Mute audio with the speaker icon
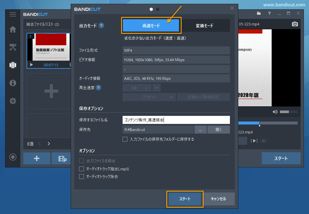 click(275, 112)
